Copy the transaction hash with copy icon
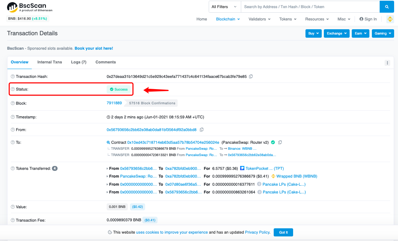This screenshot has height=241, width=398. (251, 76)
